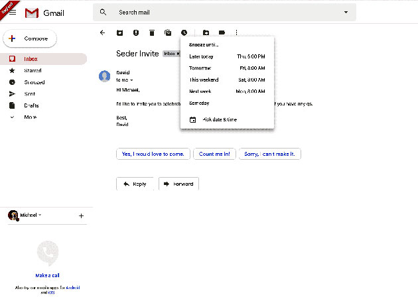Delete the email using the trash icon
Screen dimensions: 418x305
point(152,32)
